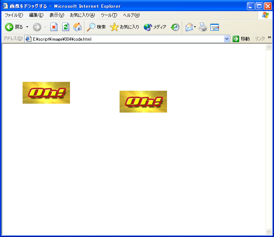Click the address bar with code.html path
Image resolution: width=274 pixels, height=237 pixels.
coord(127,39)
